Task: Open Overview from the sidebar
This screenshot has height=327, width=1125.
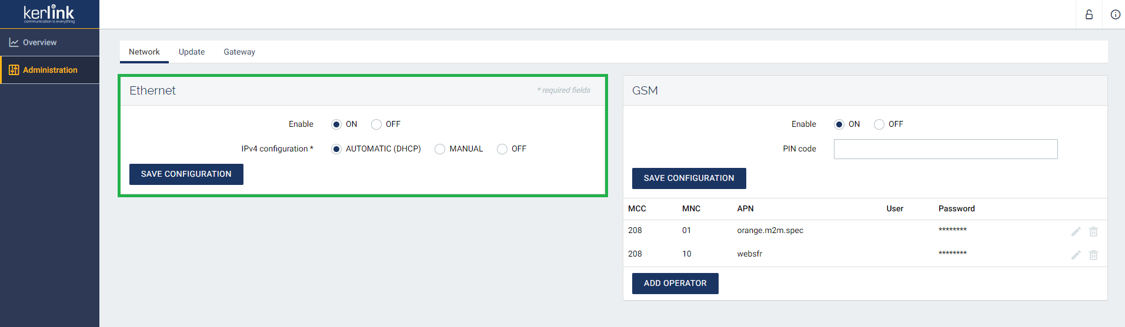Action: 39,42
